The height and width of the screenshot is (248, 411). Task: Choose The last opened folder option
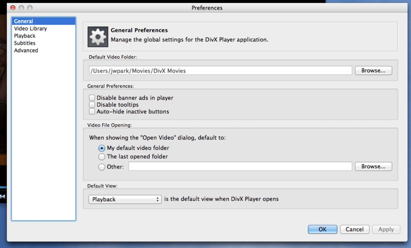pos(102,157)
